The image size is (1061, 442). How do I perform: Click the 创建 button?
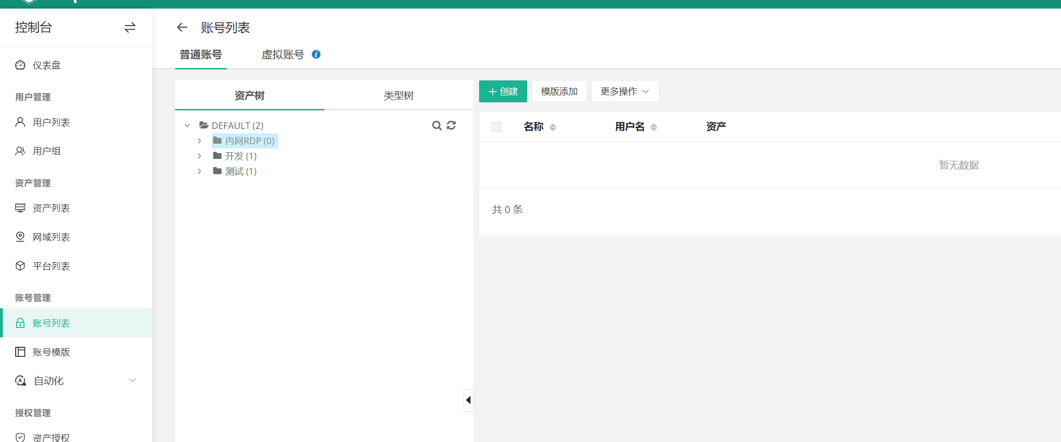503,91
